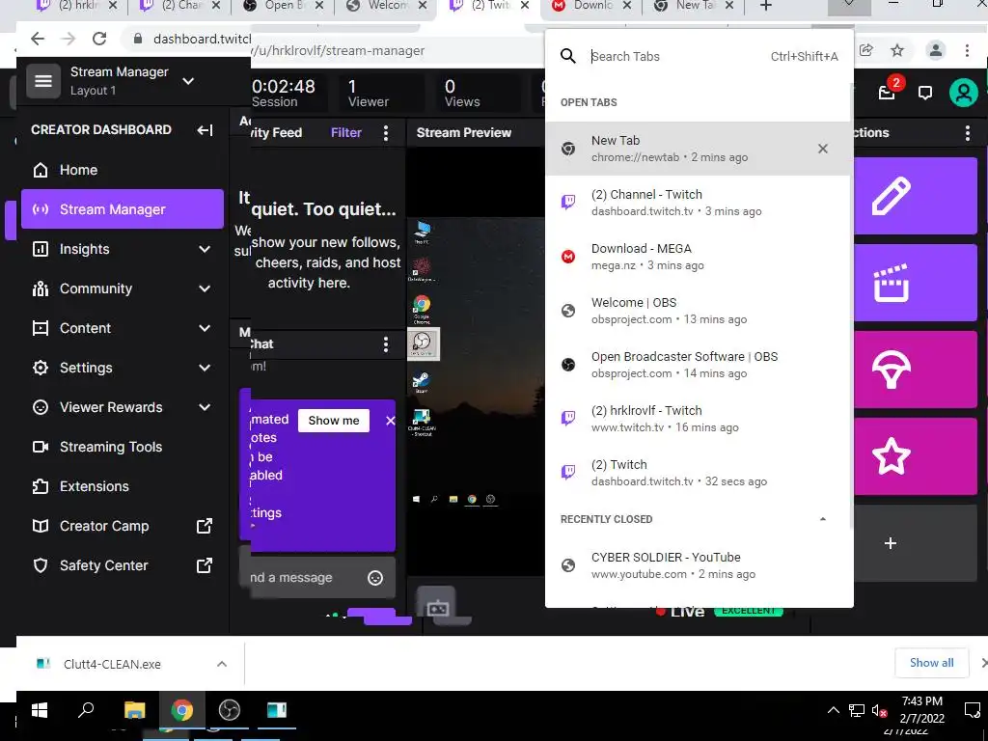Reload the page
988x741 pixels.
coord(99,39)
